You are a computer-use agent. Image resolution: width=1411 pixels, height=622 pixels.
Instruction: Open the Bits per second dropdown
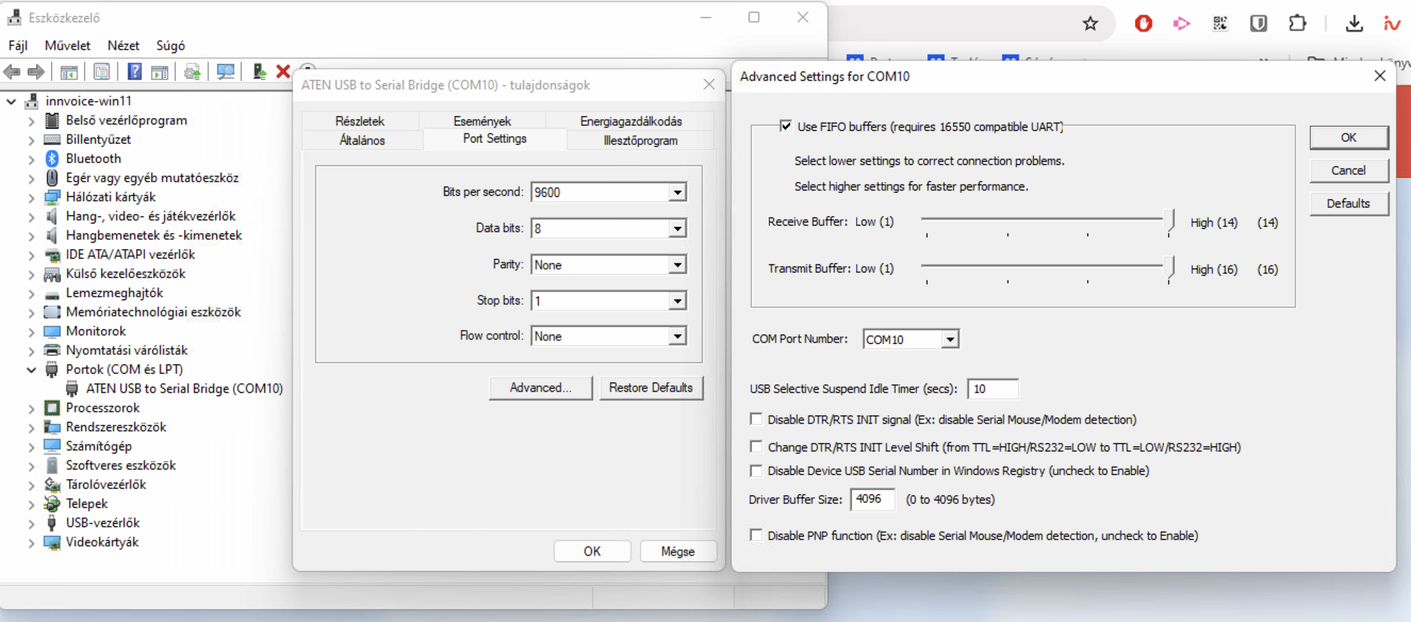[678, 192]
